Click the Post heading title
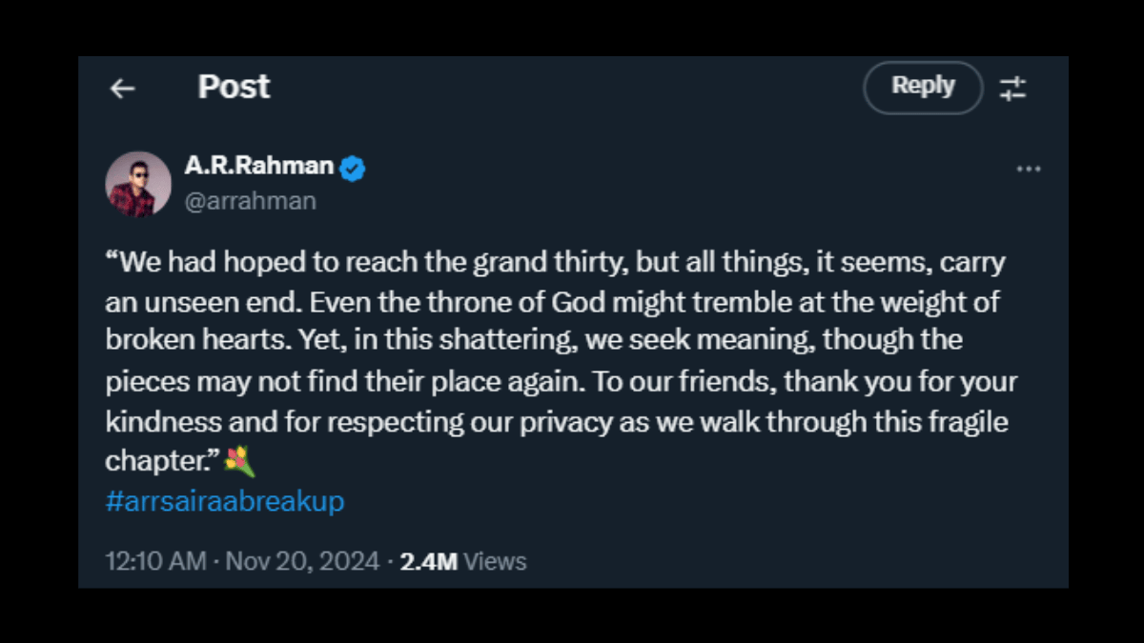 234,88
